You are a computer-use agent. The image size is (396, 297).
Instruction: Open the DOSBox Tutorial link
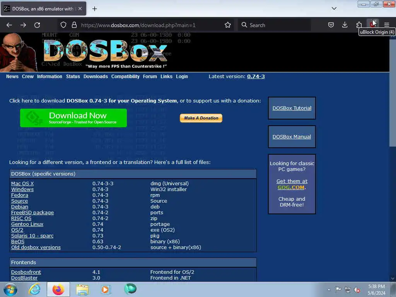pyautogui.click(x=292, y=108)
